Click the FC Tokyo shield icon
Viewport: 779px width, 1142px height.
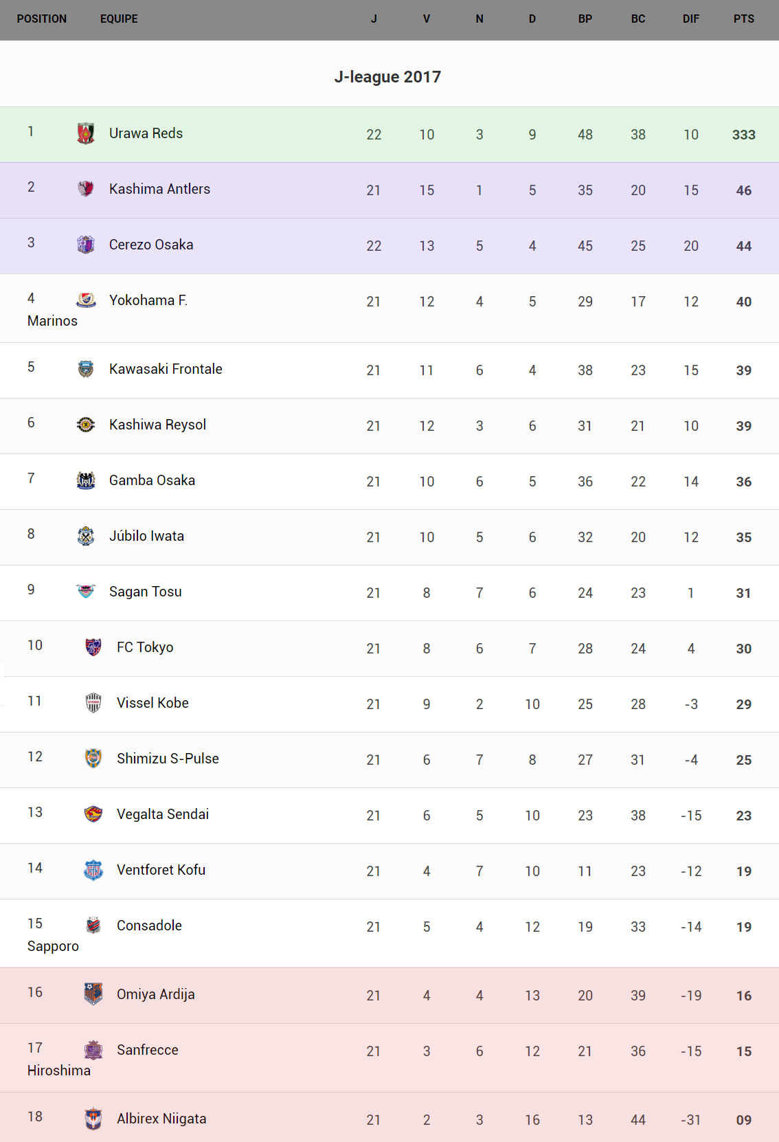pyautogui.click(x=93, y=647)
